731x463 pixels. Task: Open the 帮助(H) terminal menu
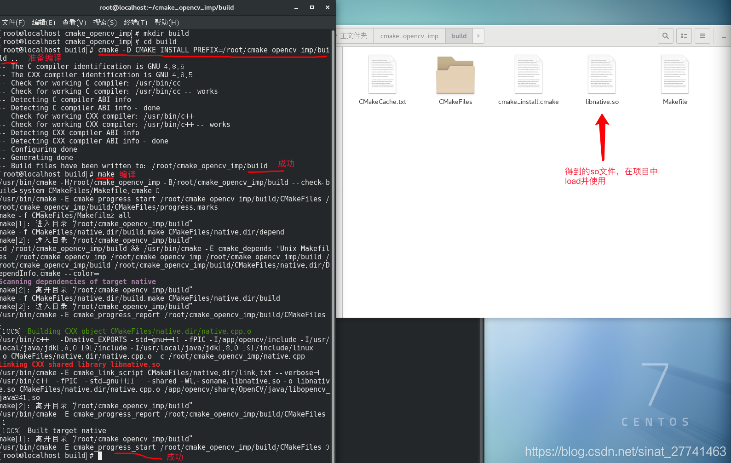point(167,22)
